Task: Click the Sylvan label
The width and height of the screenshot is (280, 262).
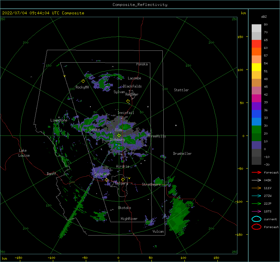Action: click(119, 92)
